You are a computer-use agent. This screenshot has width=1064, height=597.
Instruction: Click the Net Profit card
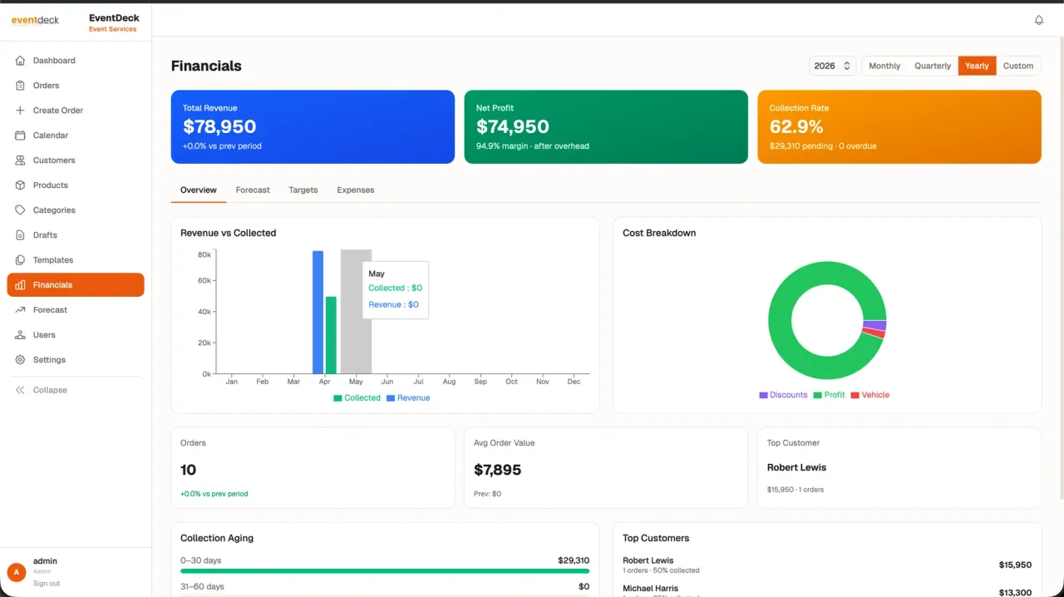tap(606, 127)
